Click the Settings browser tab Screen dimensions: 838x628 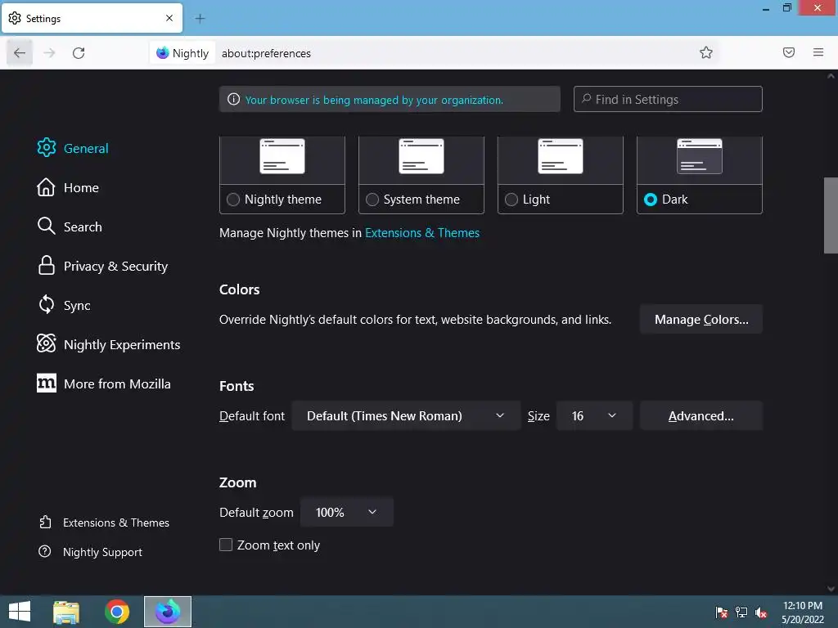click(92, 18)
